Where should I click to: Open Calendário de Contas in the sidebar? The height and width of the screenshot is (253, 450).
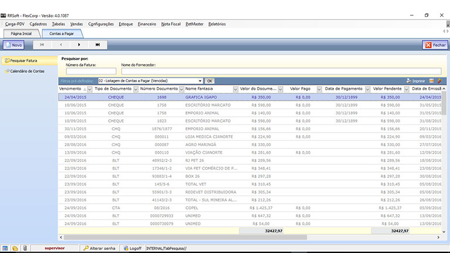(x=25, y=71)
